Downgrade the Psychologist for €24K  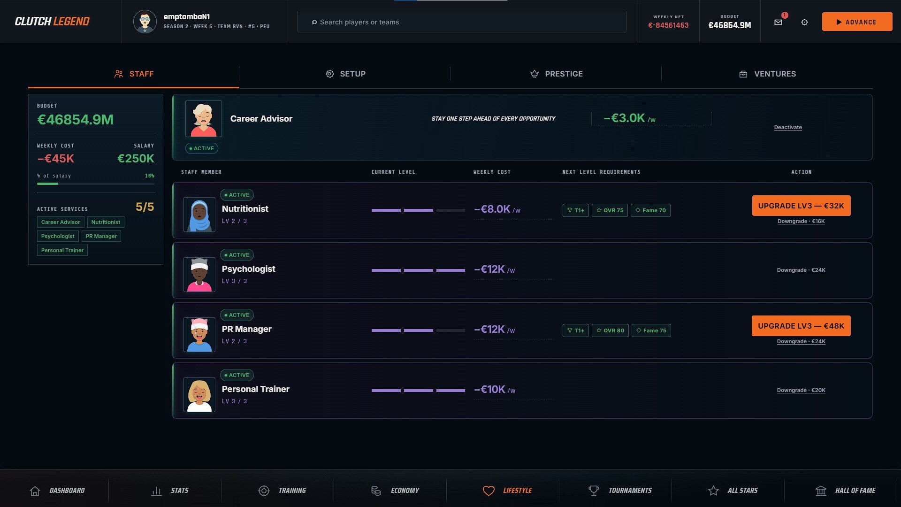click(801, 270)
